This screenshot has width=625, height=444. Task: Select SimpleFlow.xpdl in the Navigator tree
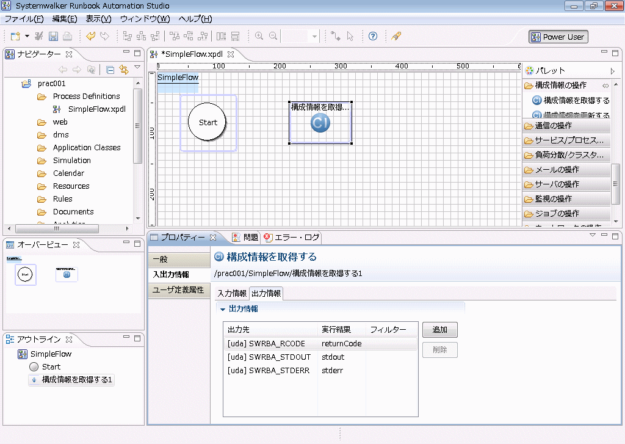[x=97, y=109]
